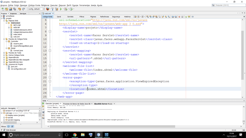Collapse the error-page code fold on line 20
The image size is (246, 138).
click(x=50, y=78)
